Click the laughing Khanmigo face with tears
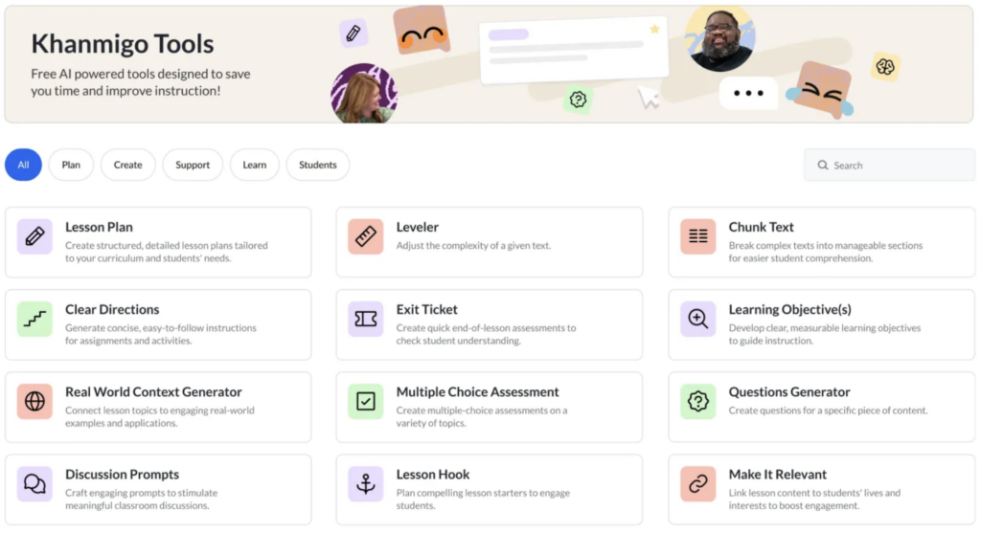The image size is (981, 533). tap(820, 89)
